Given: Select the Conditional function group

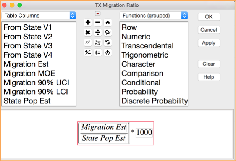Looking at the screenshot, I should coord(141,82).
